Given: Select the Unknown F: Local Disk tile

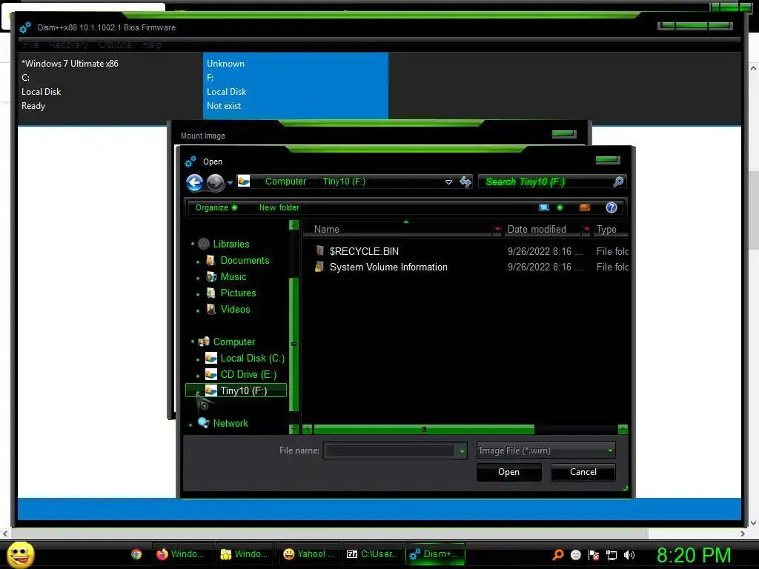Looking at the screenshot, I should coord(295,84).
